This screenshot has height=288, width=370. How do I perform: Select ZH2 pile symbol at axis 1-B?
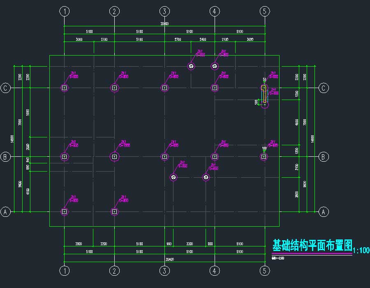click(64, 156)
